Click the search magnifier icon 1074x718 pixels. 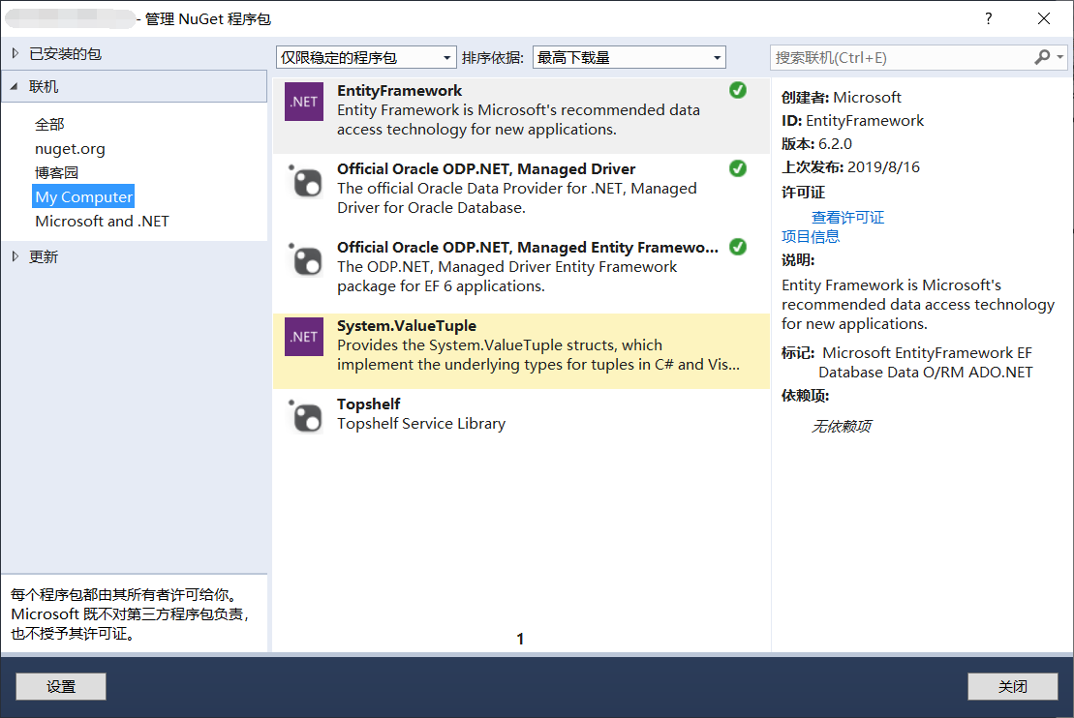point(1042,57)
